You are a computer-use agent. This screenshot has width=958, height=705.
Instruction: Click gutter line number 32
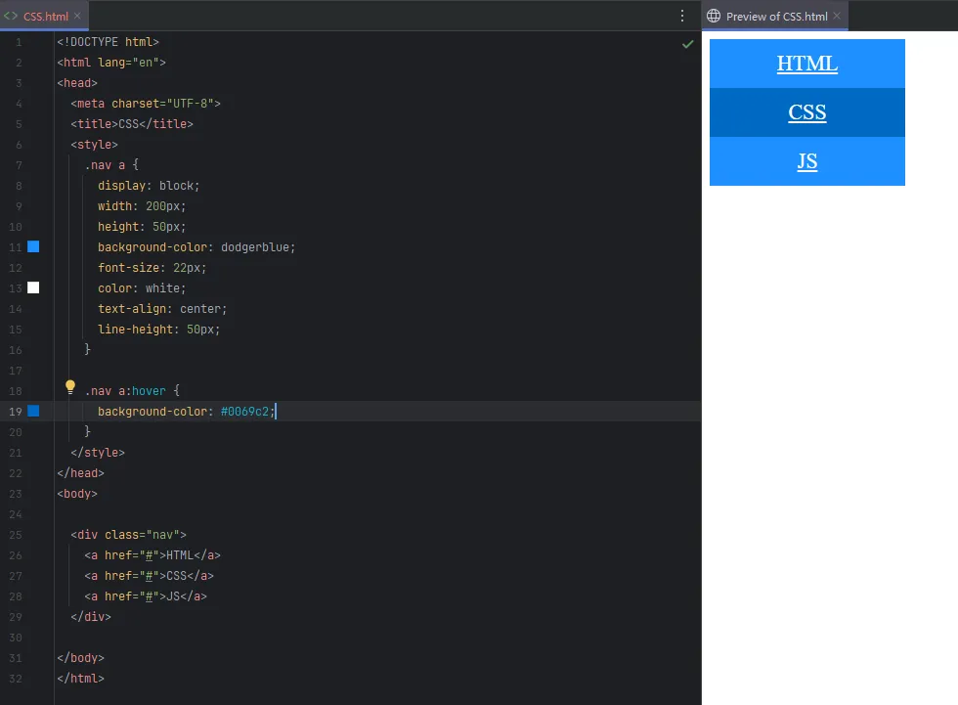pyautogui.click(x=16, y=679)
